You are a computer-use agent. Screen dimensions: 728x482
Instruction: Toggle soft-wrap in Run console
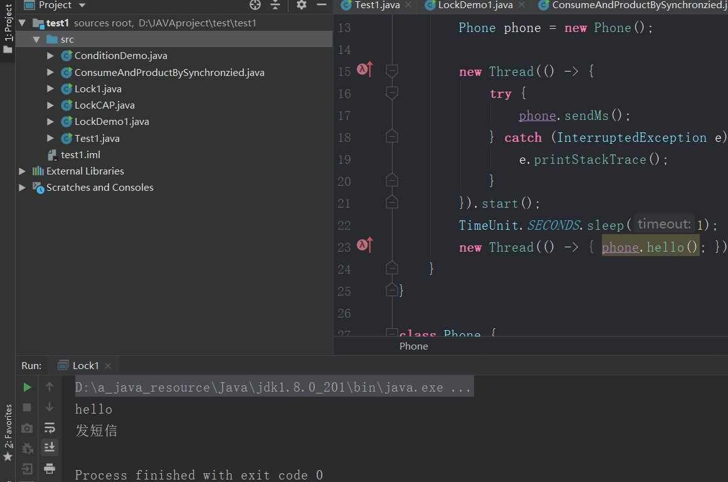coord(50,427)
